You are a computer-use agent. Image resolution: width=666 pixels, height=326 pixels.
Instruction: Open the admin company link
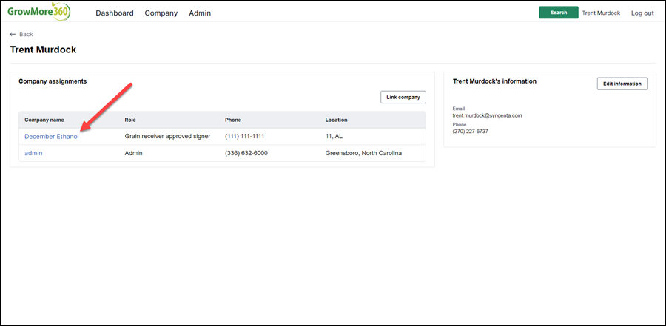tap(33, 153)
